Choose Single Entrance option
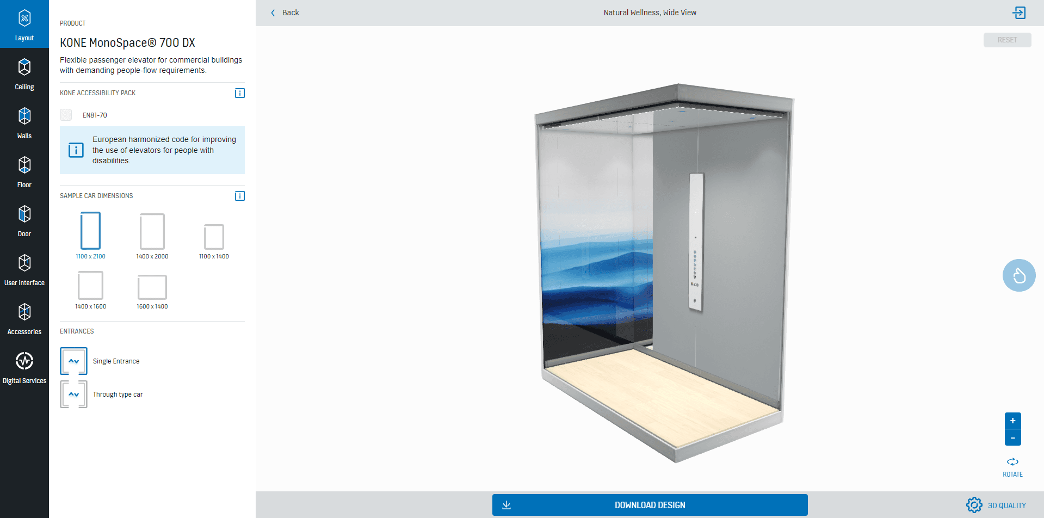 pos(100,361)
